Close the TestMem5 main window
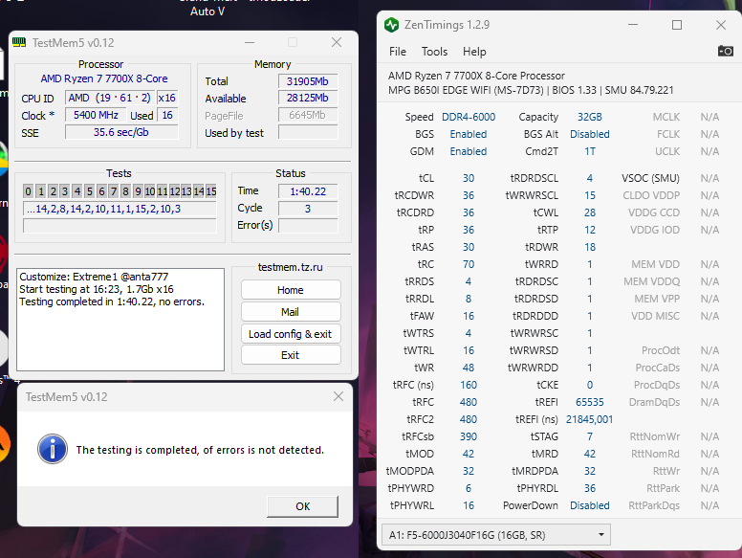Screen dimensions: 742x558 pos(337,43)
